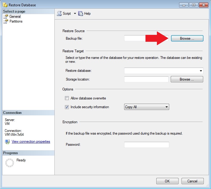Cancel the Restore Database dialog
This screenshot has width=211, height=189.
[192, 181]
